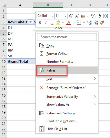
Task: Open Format Cells from context menu
Action: point(67,54)
